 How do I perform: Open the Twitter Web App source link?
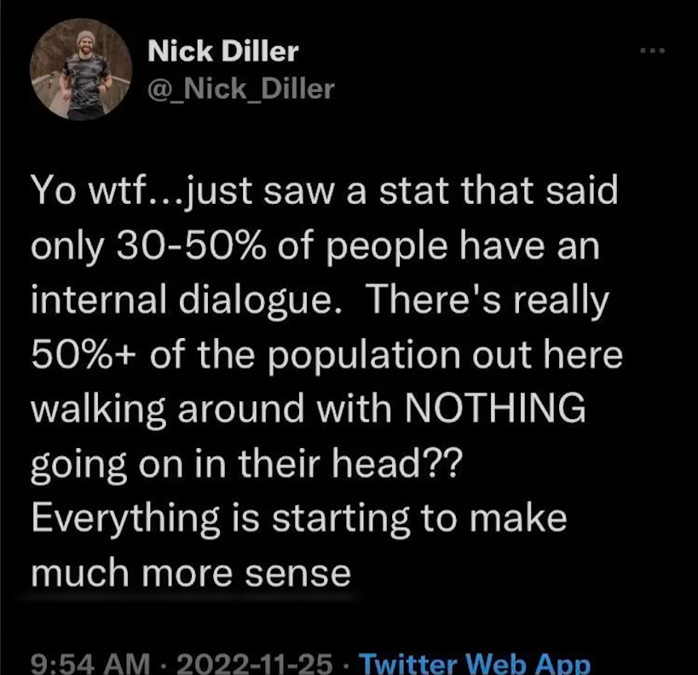click(475, 660)
